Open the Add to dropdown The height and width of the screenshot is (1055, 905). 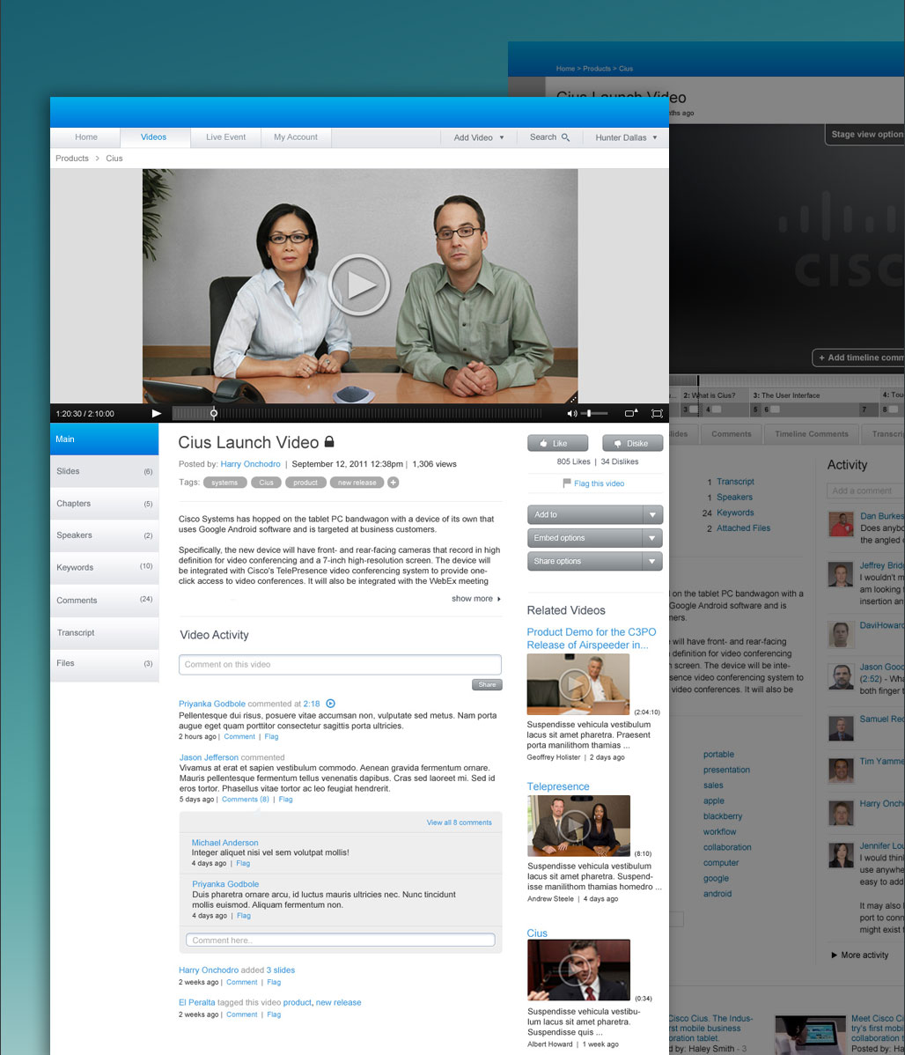point(595,514)
